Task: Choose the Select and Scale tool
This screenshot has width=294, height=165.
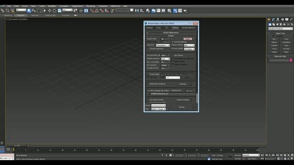Action: point(59,11)
